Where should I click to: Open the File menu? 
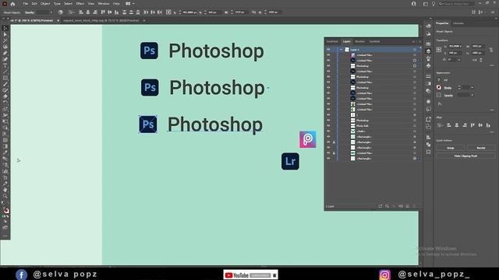(25, 3)
